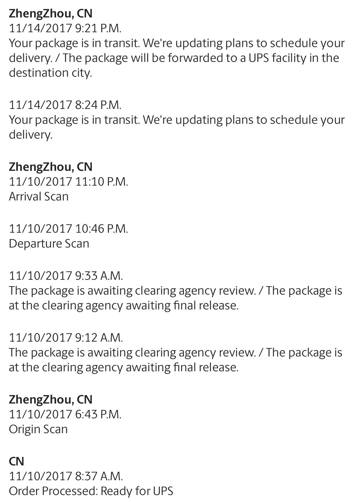Select the 11/10/2017 8:37 A.M. timestamp

coord(66,476)
